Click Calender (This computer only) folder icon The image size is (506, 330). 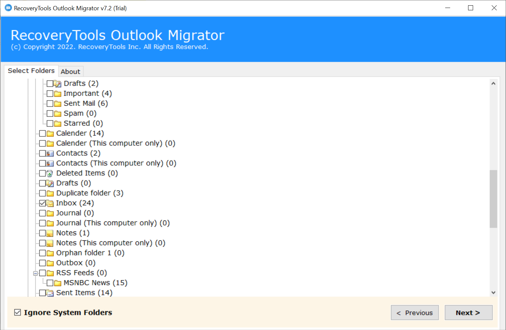[x=50, y=143]
